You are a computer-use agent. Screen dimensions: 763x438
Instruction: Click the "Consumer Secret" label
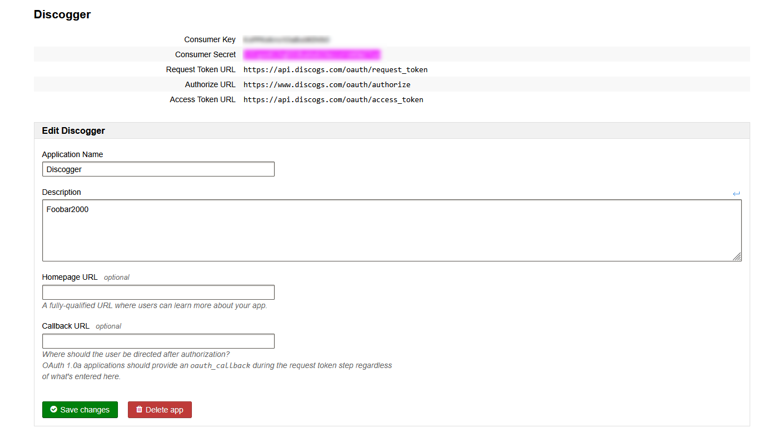[206, 55]
